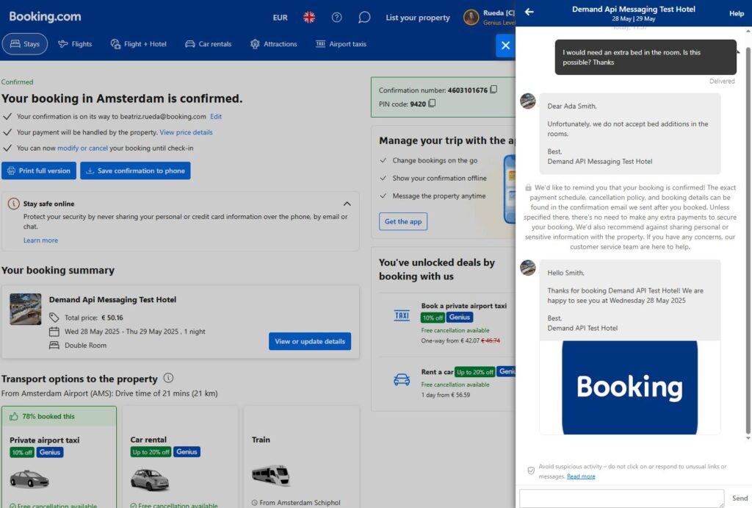Open the EUR currency selector
The height and width of the screenshot is (508, 752).
coord(280,18)
